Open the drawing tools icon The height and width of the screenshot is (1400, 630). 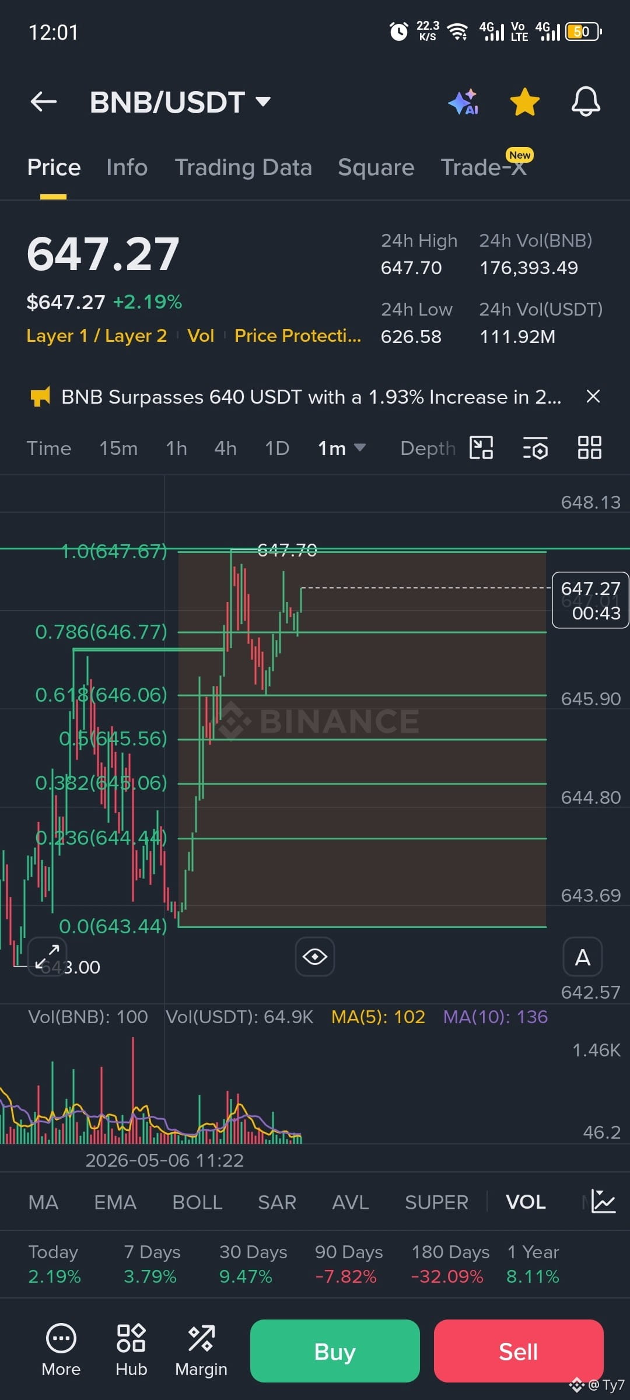[481, 448]
